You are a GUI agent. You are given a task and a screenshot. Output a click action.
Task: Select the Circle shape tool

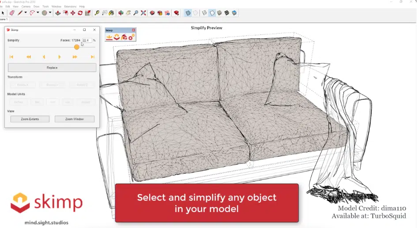(x=45, y=13)
